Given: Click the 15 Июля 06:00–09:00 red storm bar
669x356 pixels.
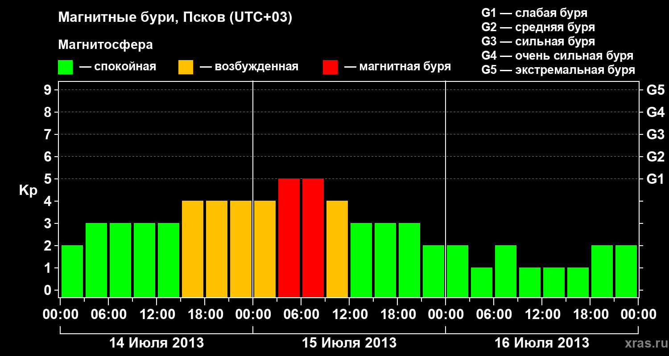Looking at the screenshot, I should 313,238.
